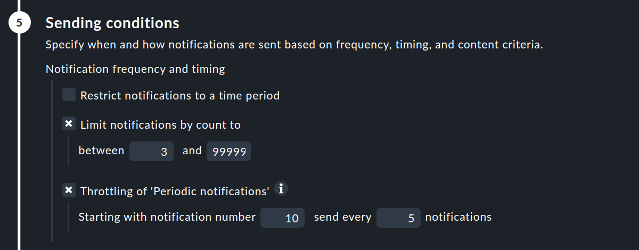Click the Notification frequency and timing label
The image size is (639, 250).
pos(135,69)
